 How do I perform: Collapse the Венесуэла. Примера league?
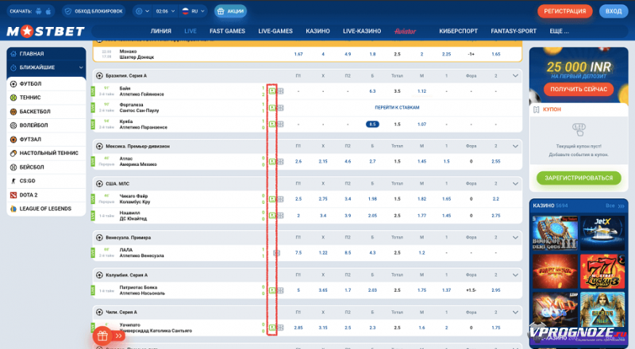click(515, 238)
